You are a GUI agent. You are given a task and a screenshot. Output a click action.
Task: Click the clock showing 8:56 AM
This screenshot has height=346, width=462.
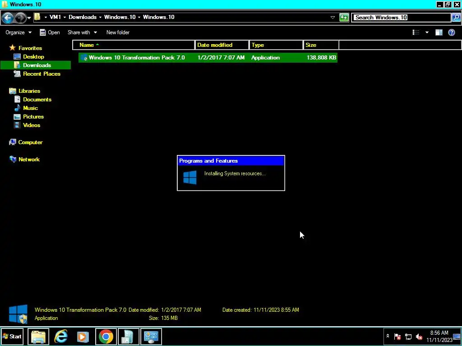(439, 336)
